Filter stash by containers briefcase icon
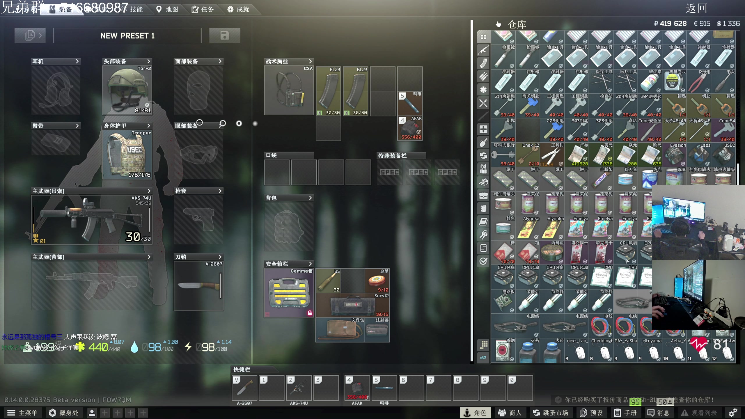The width and height of the screenshot is (745, 419). tap(483, 195)
